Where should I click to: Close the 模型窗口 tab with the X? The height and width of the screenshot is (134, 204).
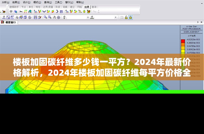(201, 22)
